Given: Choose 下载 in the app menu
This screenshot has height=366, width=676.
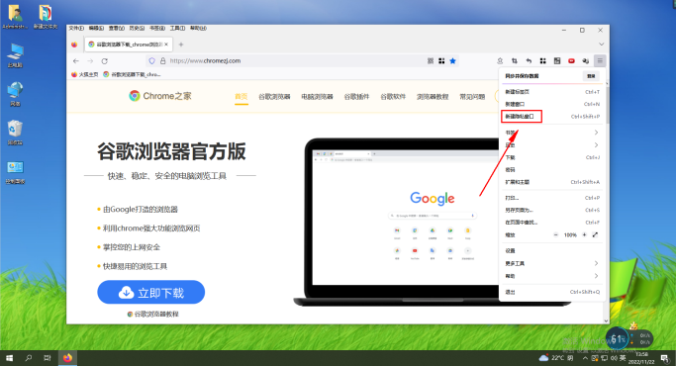Looking at the screenshot, I should (552, 157).
